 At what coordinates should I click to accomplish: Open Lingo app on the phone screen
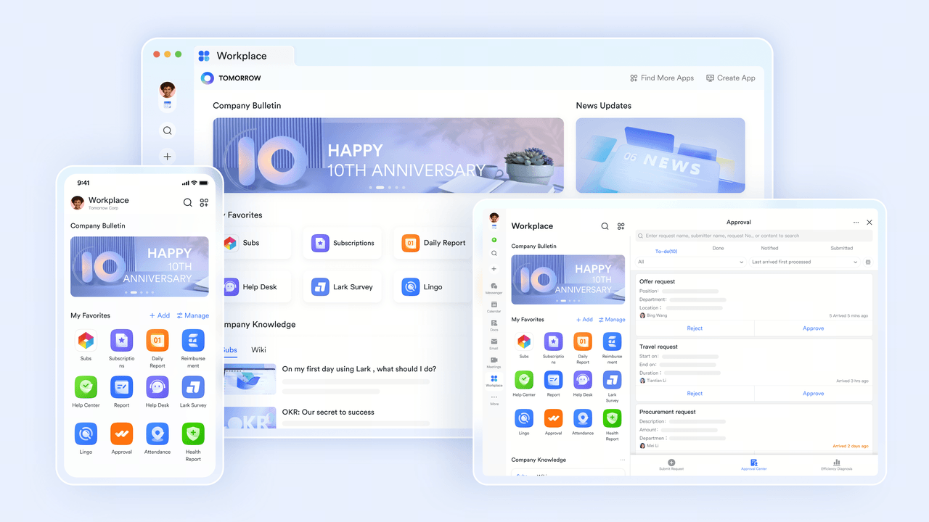pos(86,434)
